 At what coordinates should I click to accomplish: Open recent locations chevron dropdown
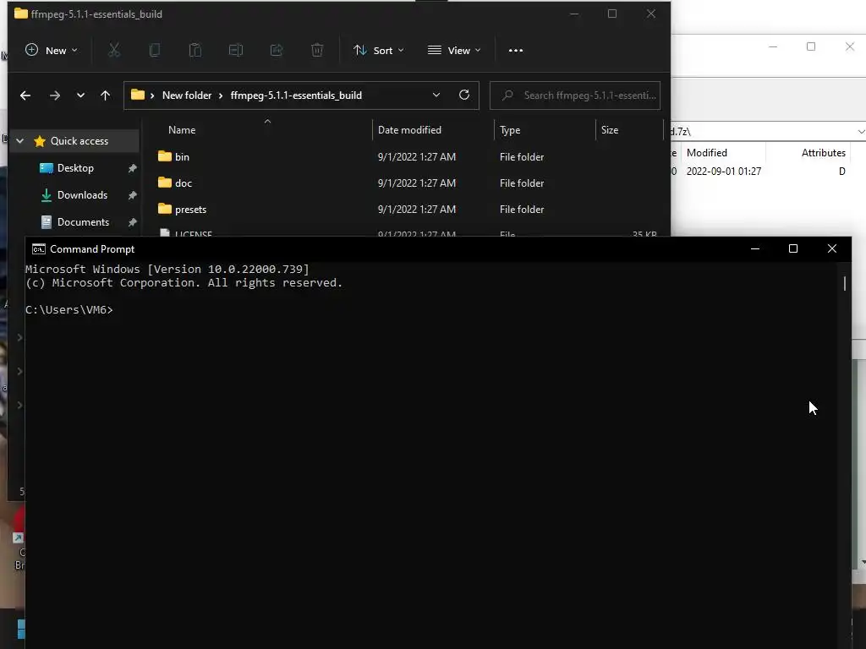(80, 95)
